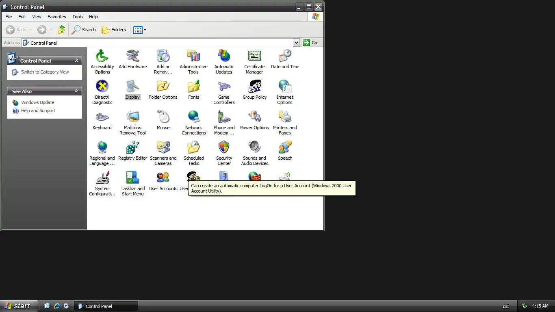
Task: Open the Tools menu
Action: pos(78,17)
